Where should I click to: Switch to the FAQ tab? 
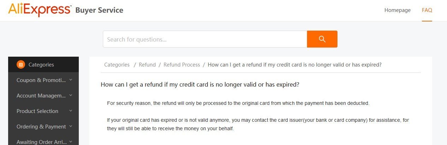click(427, 10)
